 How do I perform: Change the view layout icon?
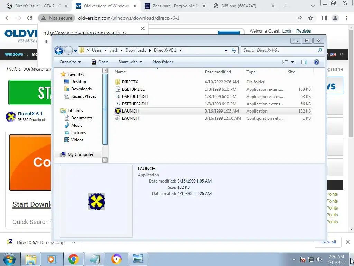[285, 62]
